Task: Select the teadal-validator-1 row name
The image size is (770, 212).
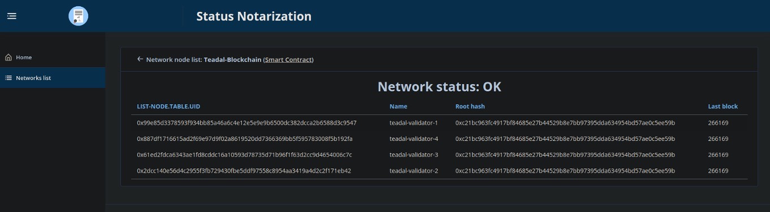Action: [x=414, y=122]
